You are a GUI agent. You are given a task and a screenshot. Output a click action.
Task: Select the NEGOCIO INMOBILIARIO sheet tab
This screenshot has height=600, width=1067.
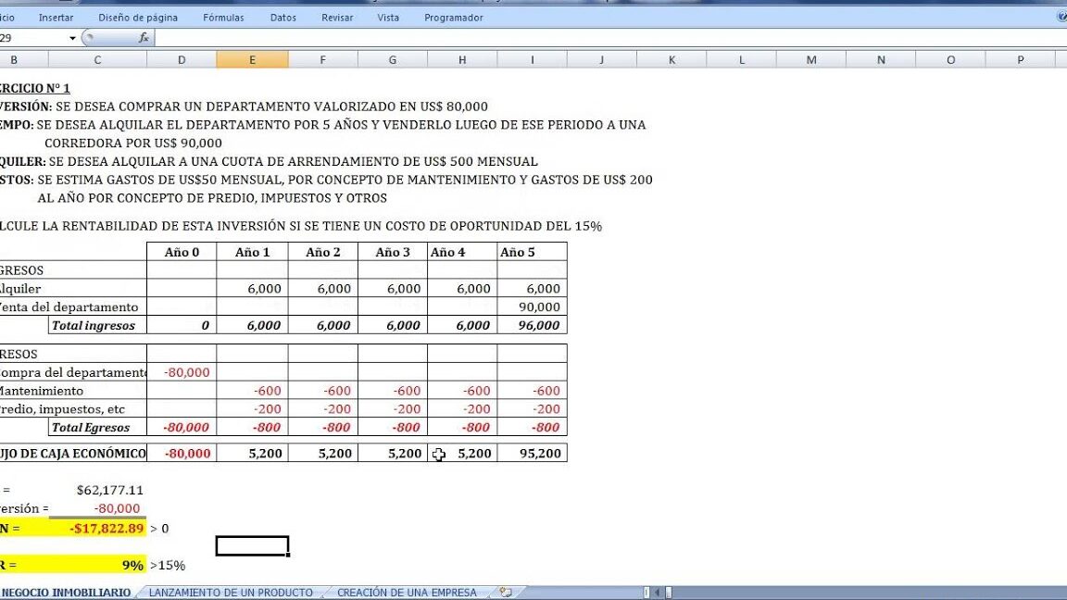(66, 593)
